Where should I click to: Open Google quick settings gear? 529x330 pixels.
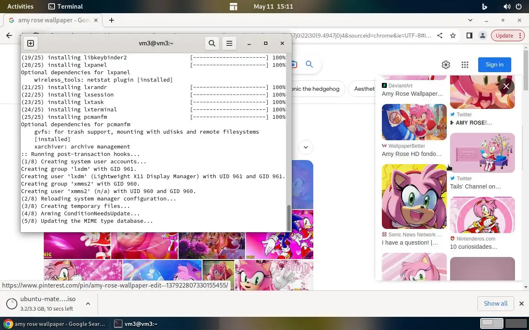(x=446, y=65)
